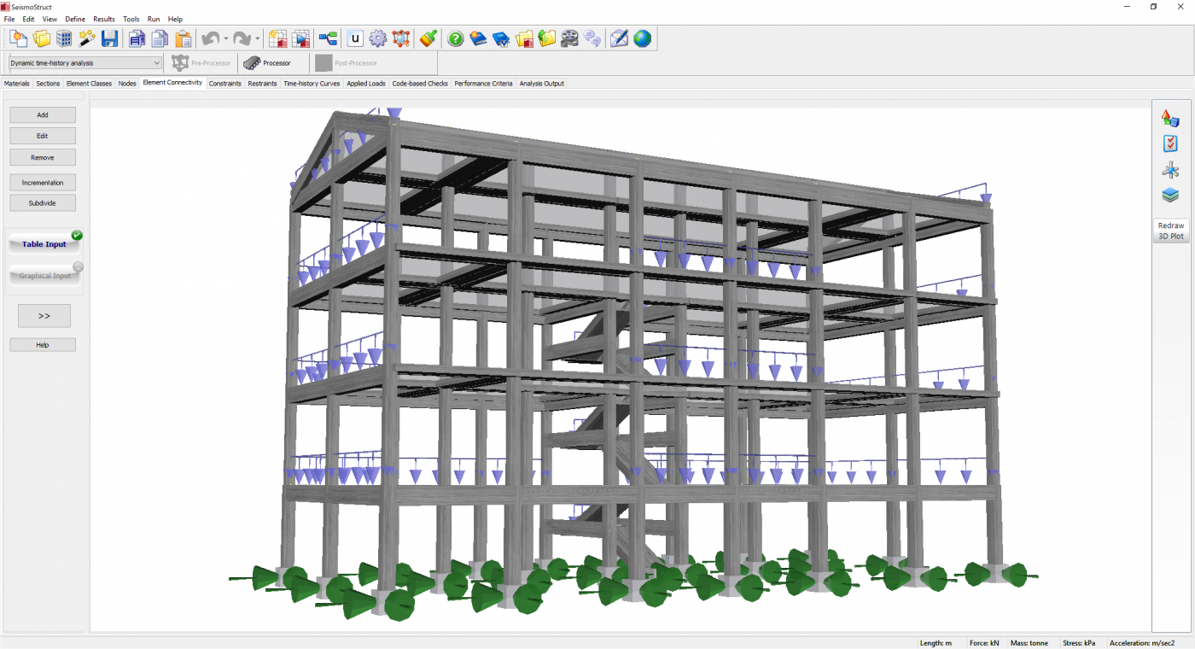This screenshot has height=649, width=1195.
Task: Open the Define menu
Action: click(x=75, y=19)
